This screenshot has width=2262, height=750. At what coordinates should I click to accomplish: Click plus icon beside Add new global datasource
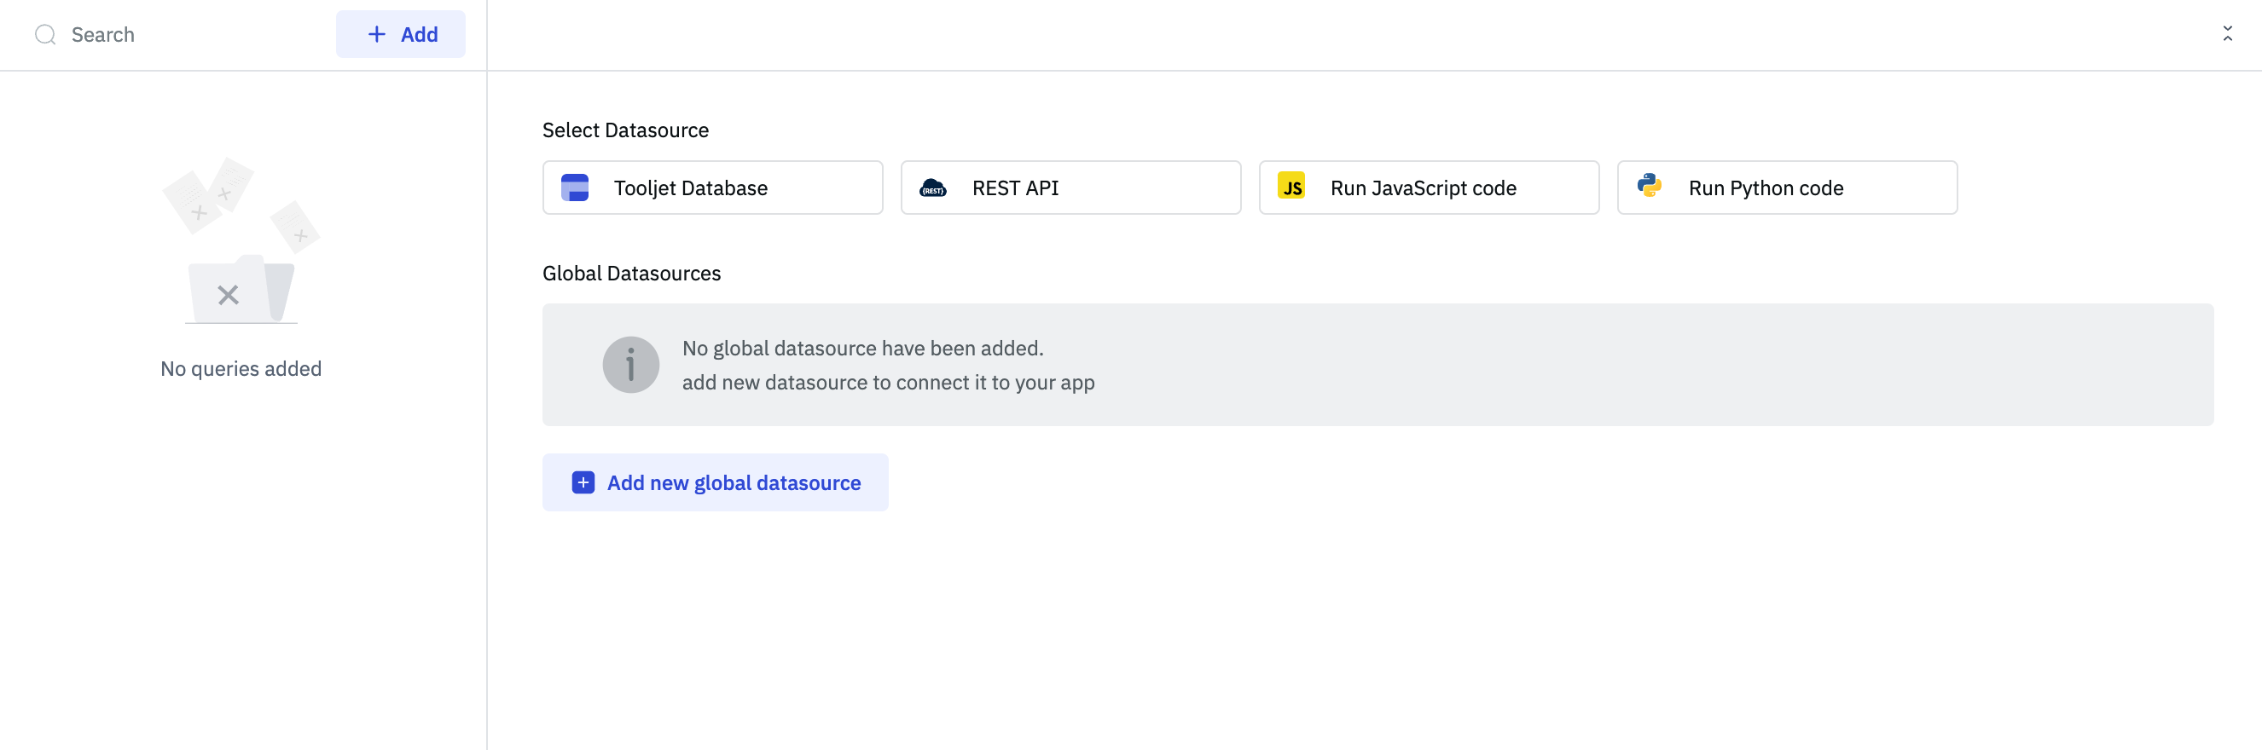click(x=583, y=482)
